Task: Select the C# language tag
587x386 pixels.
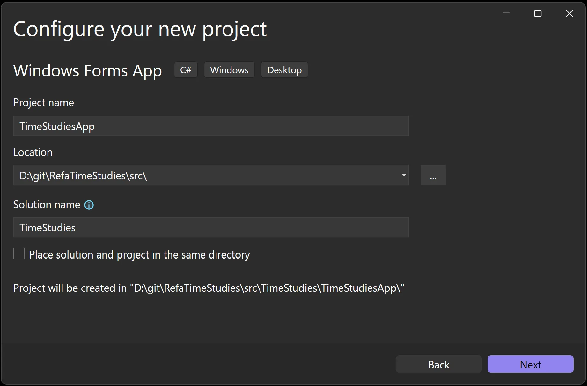Action: pos(186,70)
